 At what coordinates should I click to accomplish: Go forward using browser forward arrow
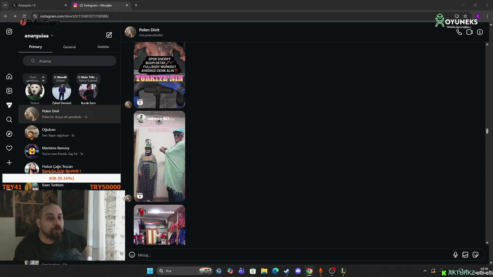[x=15, y=16]
